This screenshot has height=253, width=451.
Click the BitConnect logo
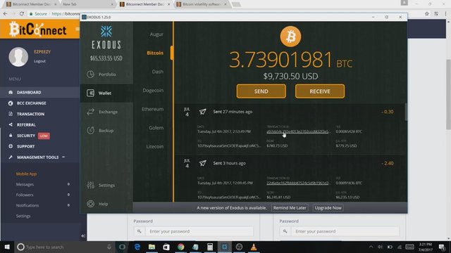tap(37, 30)
